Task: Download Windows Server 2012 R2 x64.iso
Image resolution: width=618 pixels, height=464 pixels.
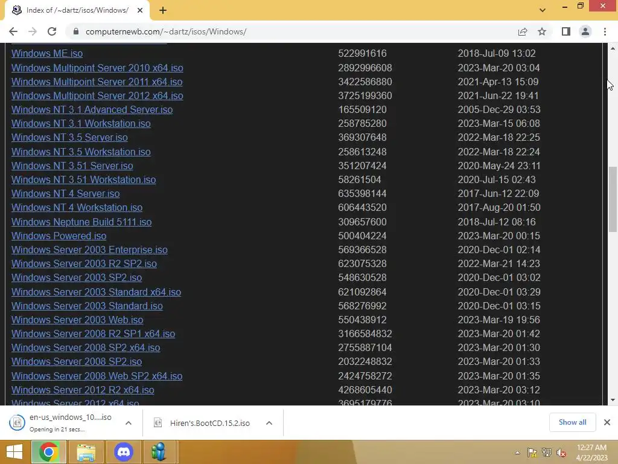Action: pos(83,390)
